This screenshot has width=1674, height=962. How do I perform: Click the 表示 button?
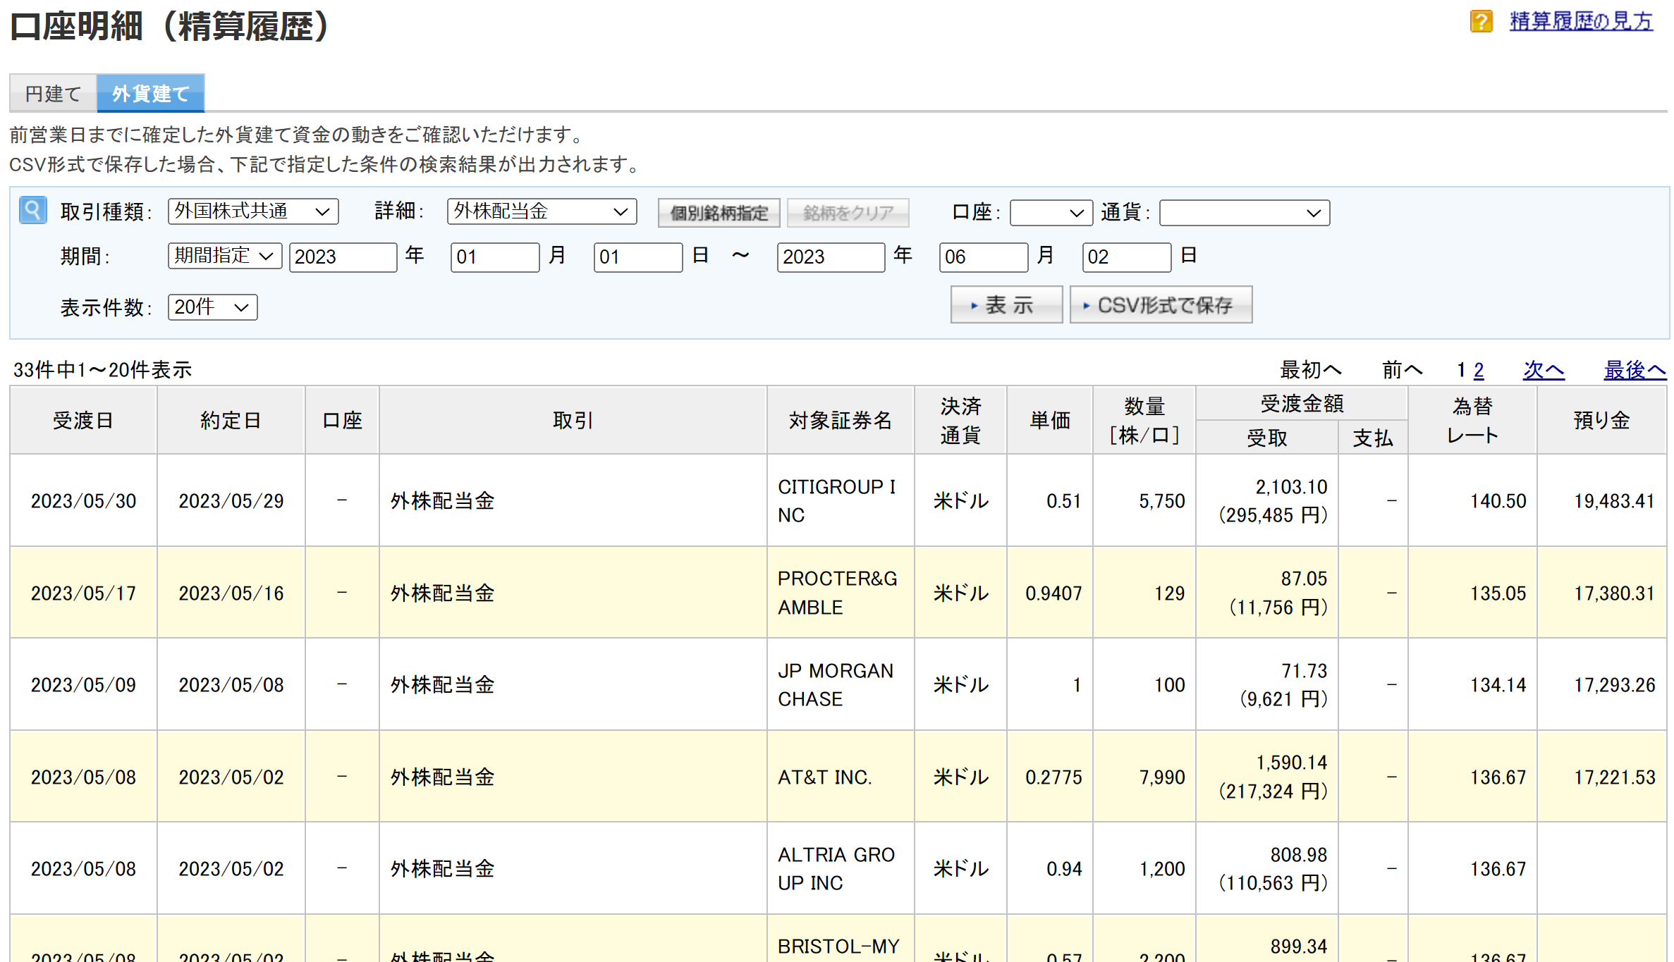[x=1006, y=304]
